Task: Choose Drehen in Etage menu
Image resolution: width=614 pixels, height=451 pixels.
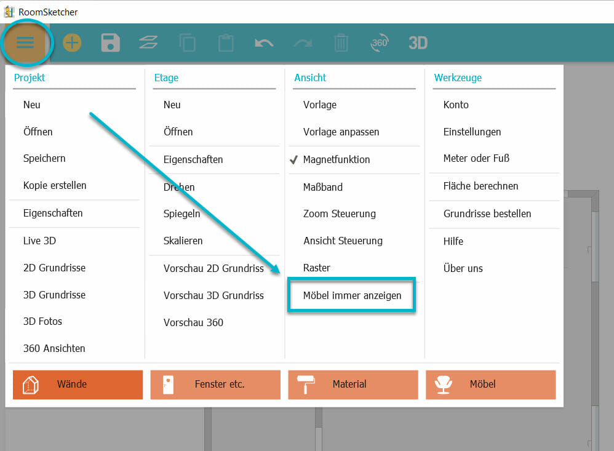Action: coord(179,187)
